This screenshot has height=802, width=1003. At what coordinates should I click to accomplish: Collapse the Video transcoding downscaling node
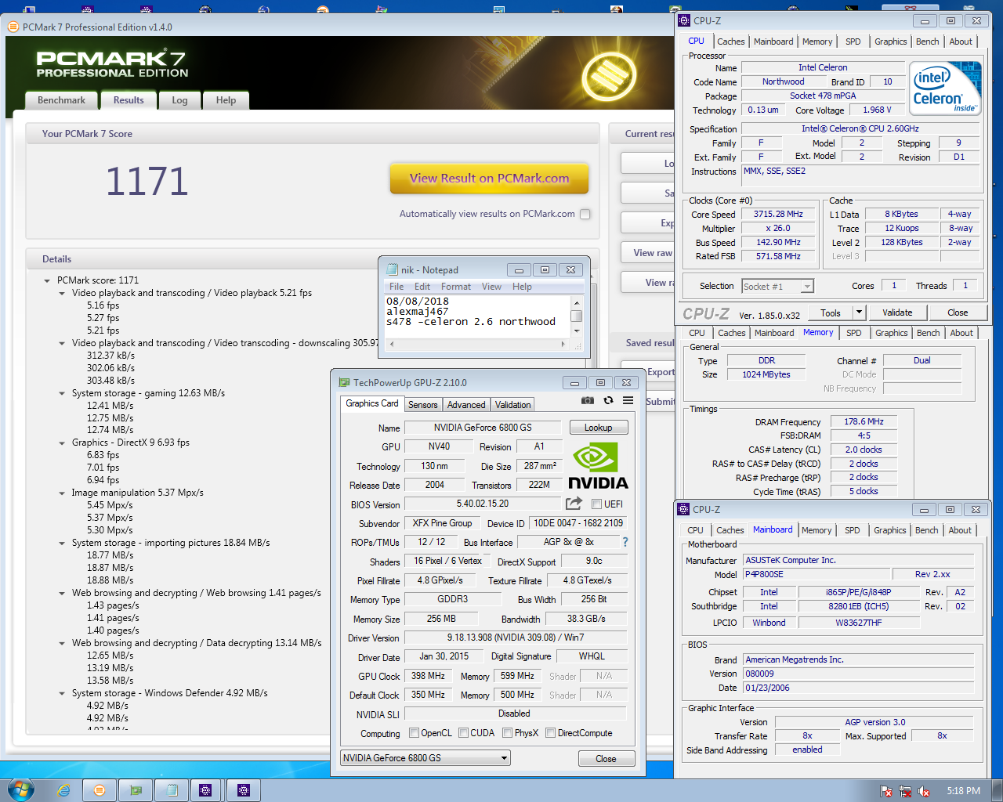[x=62, y=343]
